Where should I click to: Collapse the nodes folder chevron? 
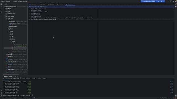coord(8,31)
